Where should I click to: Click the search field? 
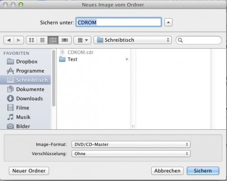point(199,40)
